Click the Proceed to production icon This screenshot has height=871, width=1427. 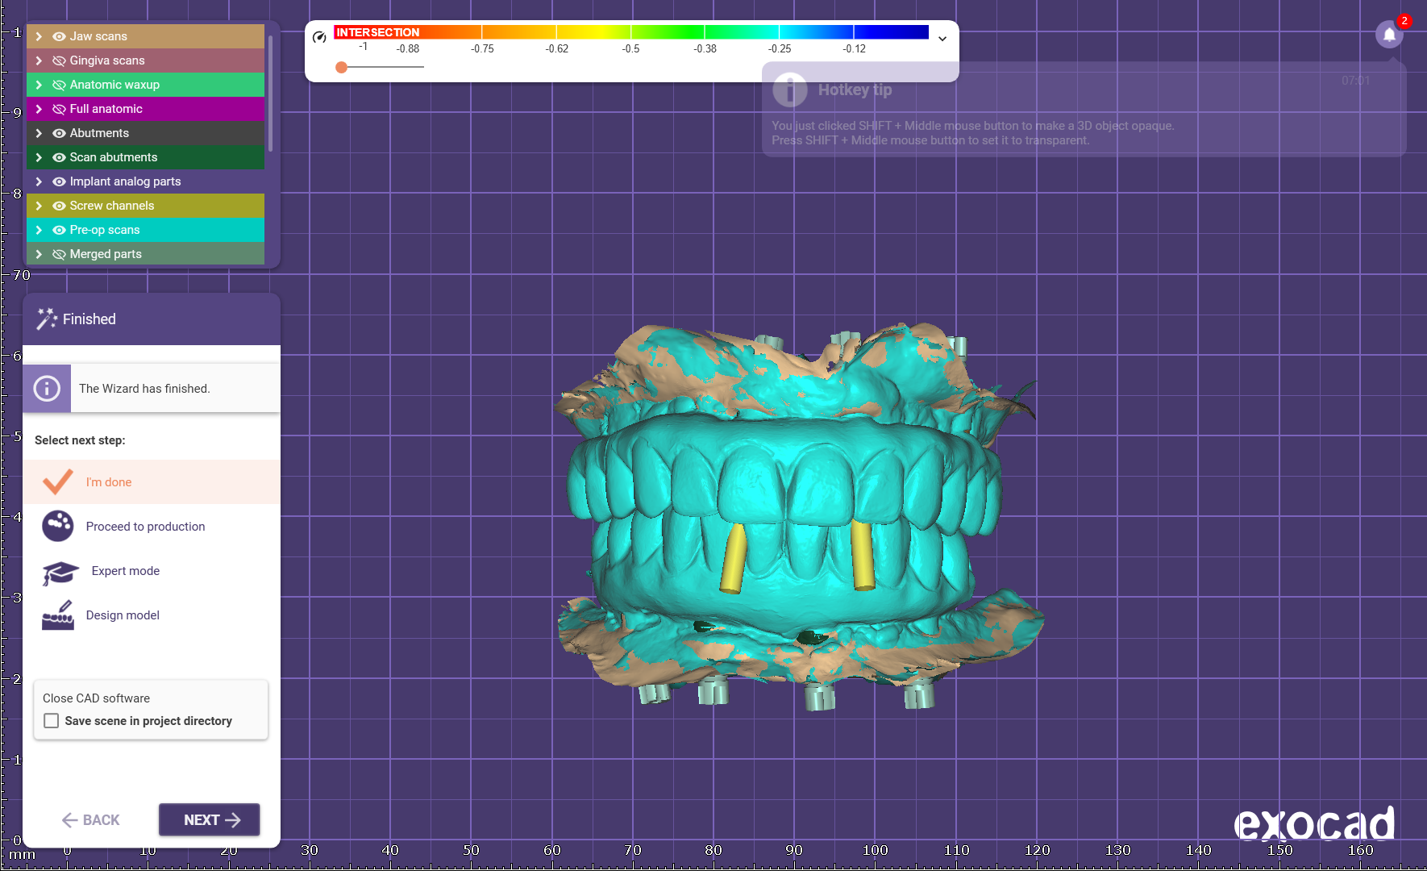pyautogui.click(x=58, y=526)
